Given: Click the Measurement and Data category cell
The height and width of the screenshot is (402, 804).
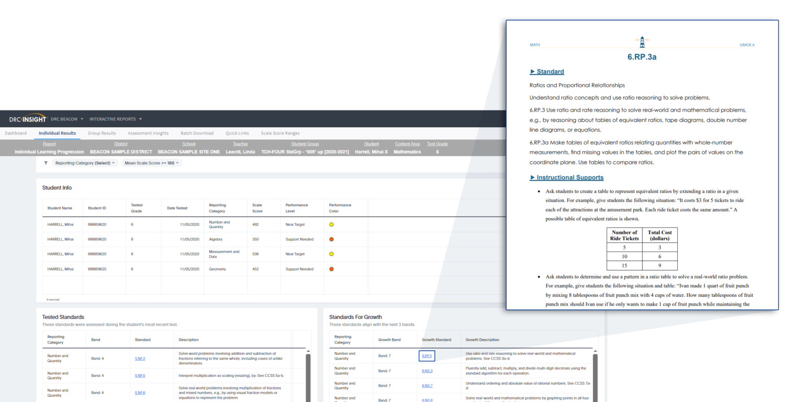Looking at the screenshot, I should (224, 254).
